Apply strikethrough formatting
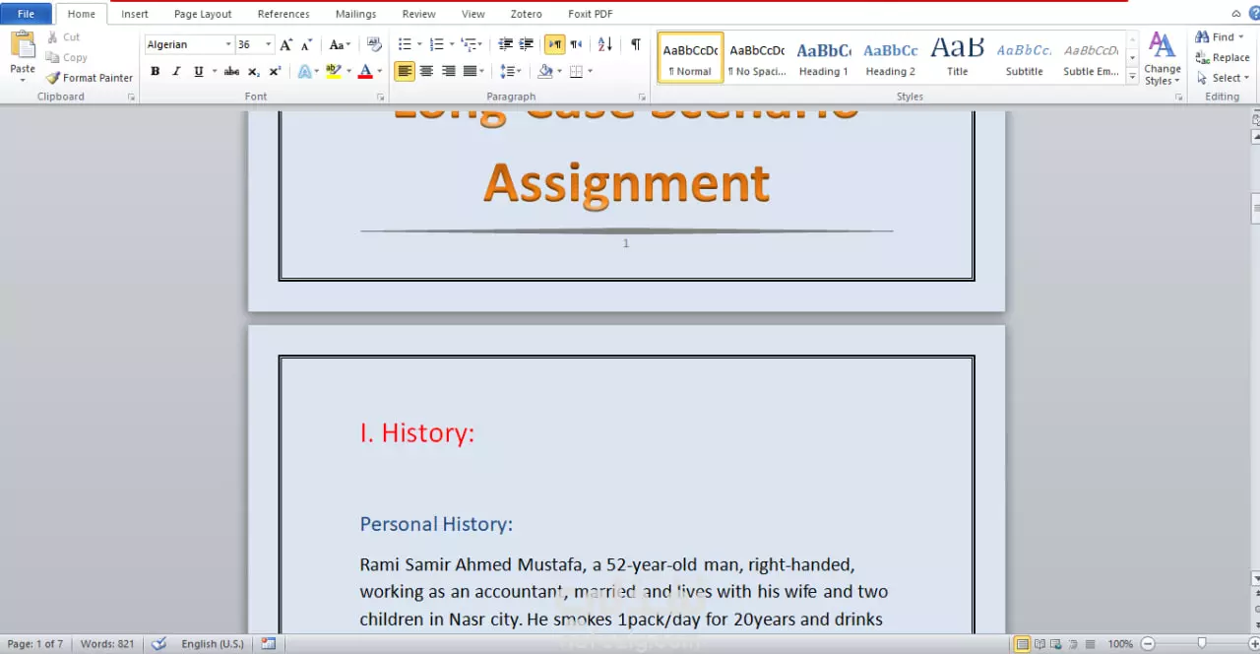Viewport: 1260px width, 654px height. [231, 71]
